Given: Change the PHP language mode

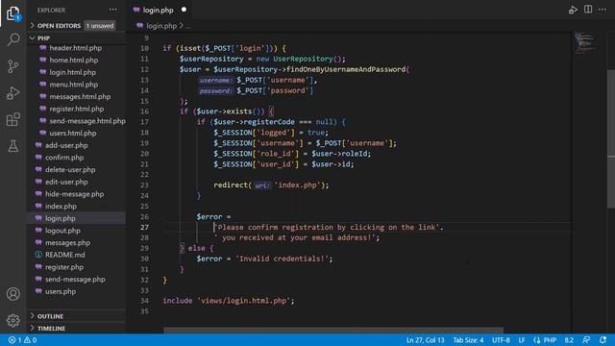Looking at the screenshot, I should [x=545, y=340].
